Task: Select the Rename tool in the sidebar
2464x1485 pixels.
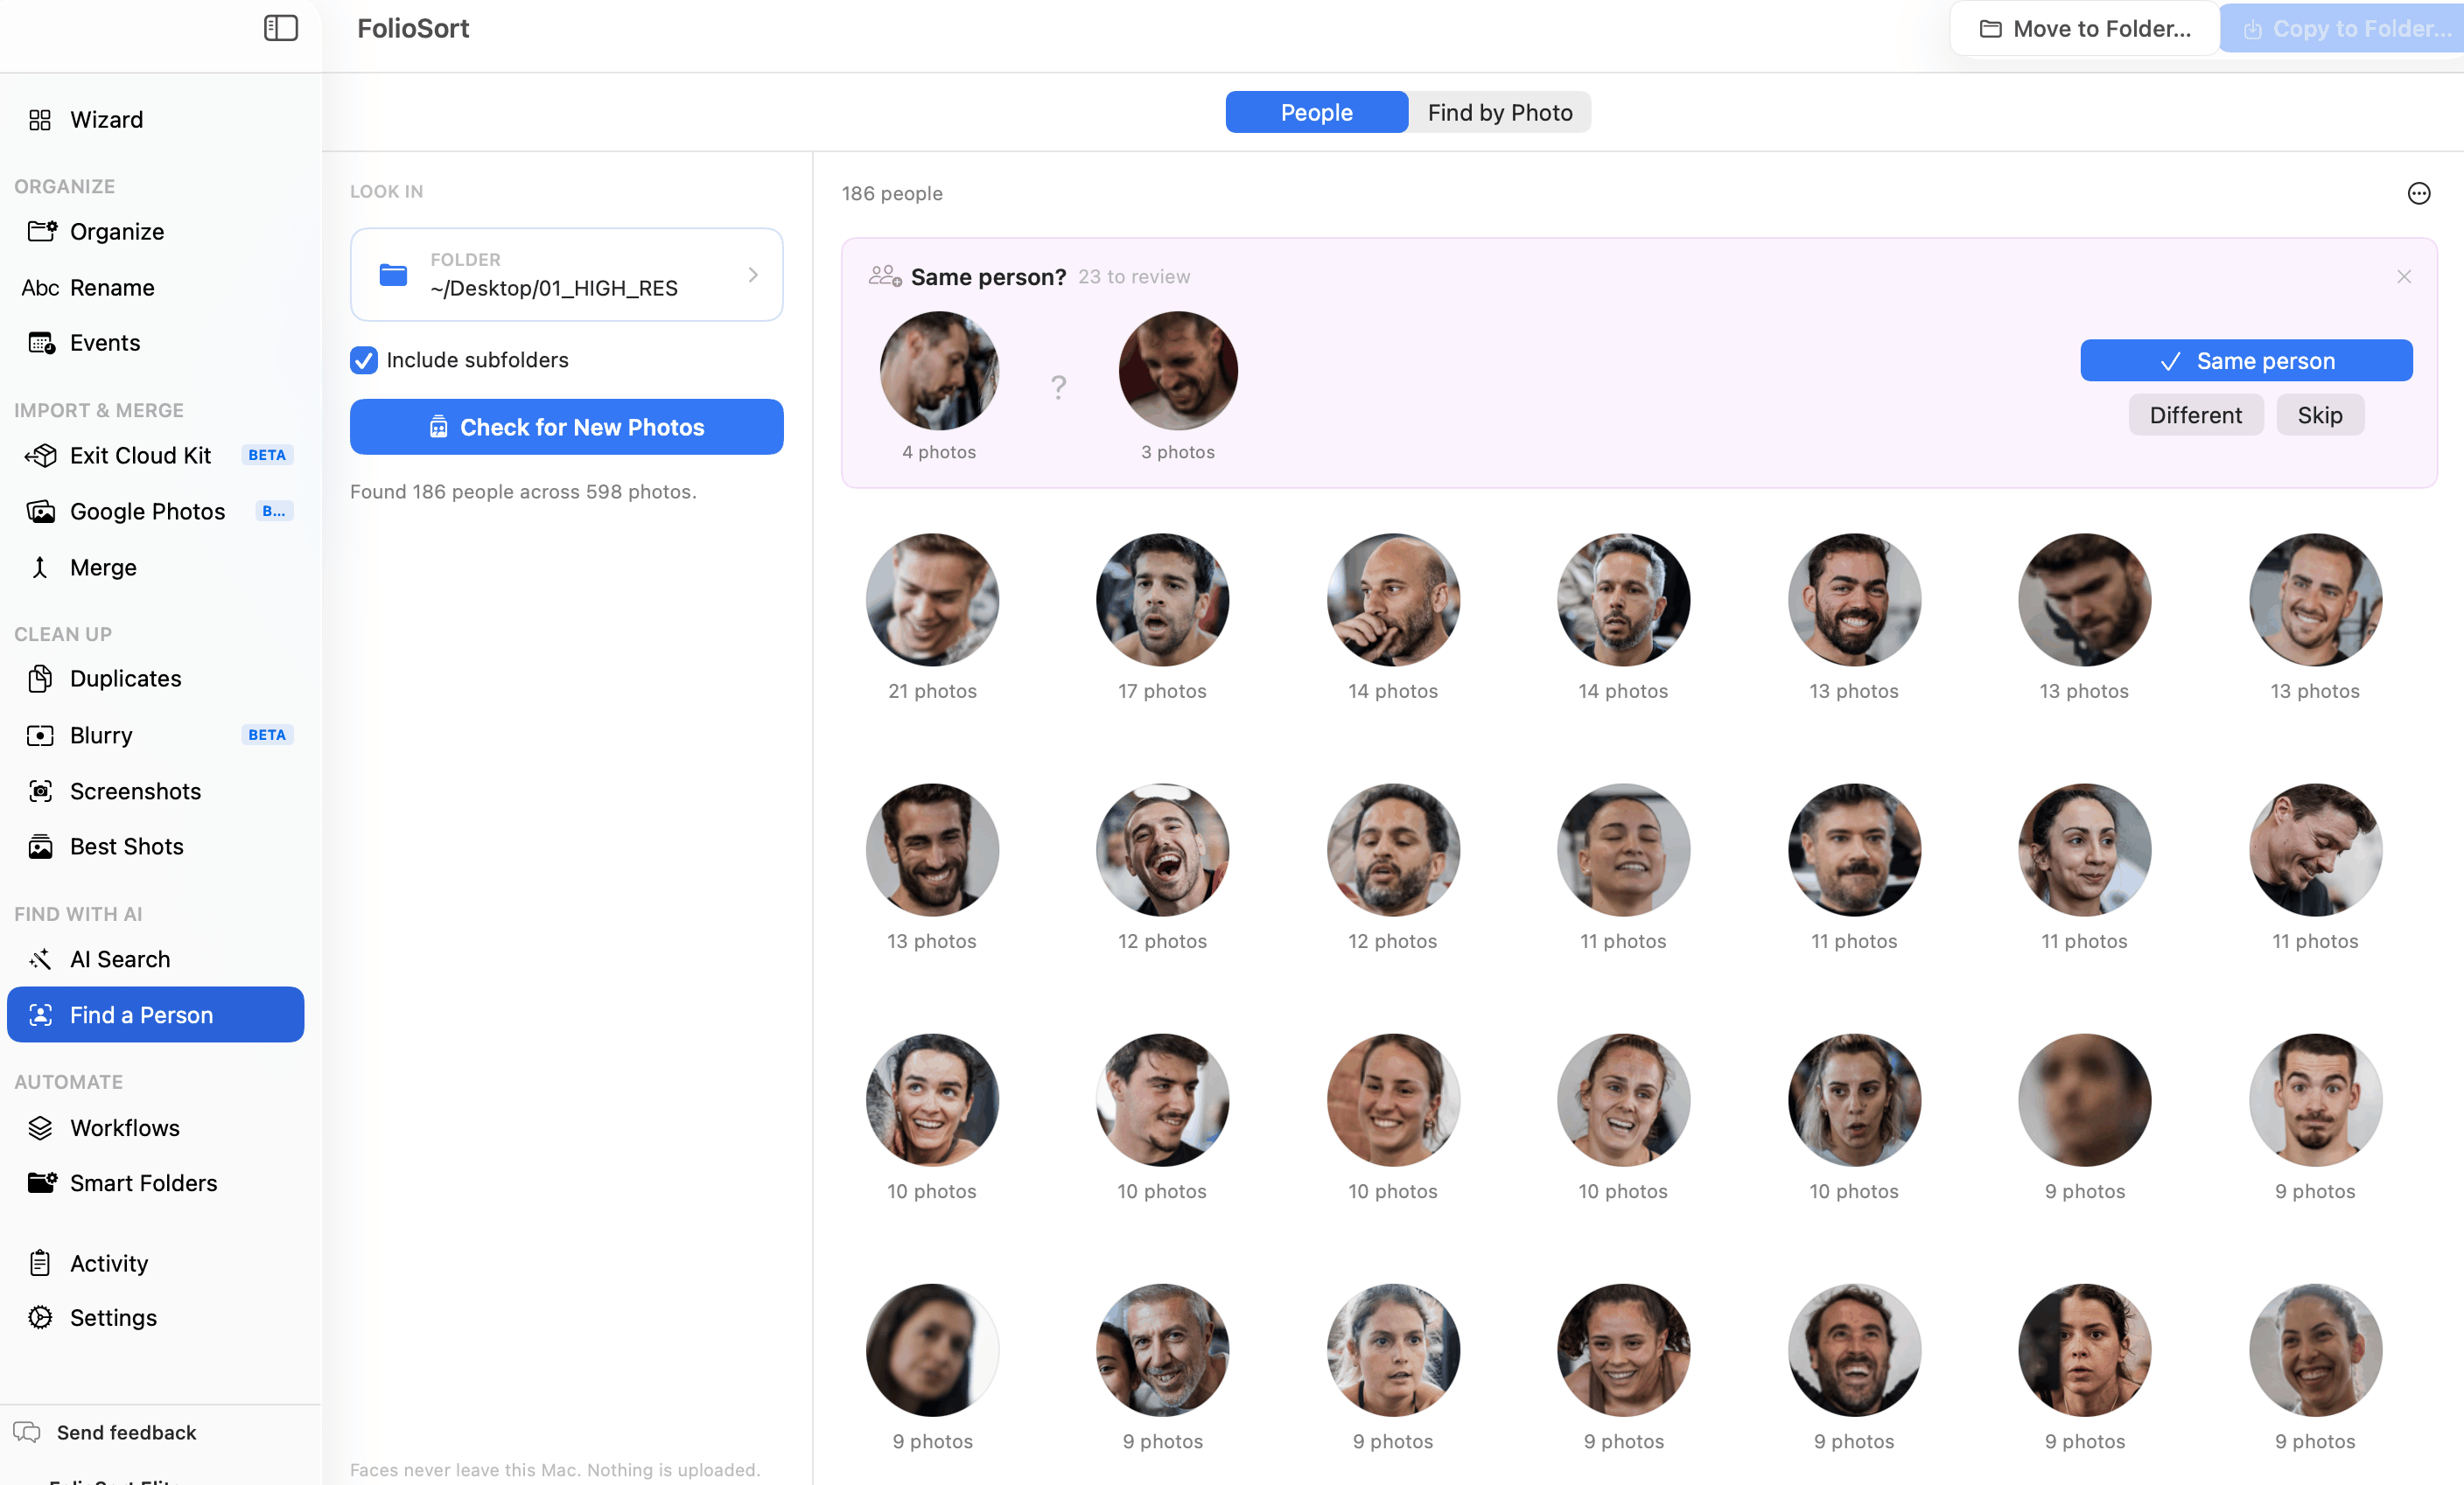Action: click(155, 288)
